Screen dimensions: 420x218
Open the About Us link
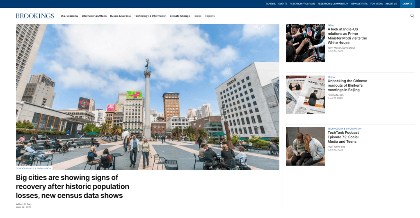391,4
